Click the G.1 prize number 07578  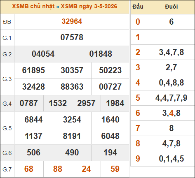(72, 37)
